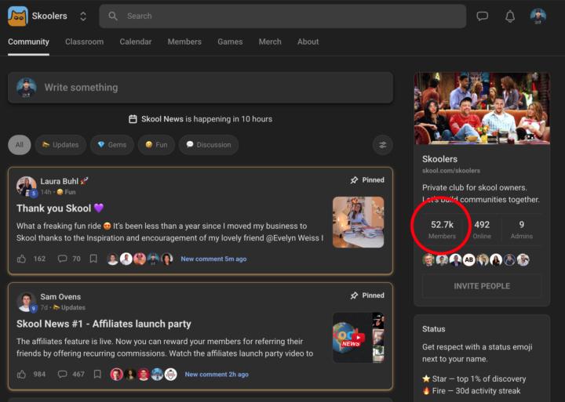Click the Pinned icon on Laura Buhl's post
The width and height of the screenshot is (565, 402).
click(x=354, y=180)
